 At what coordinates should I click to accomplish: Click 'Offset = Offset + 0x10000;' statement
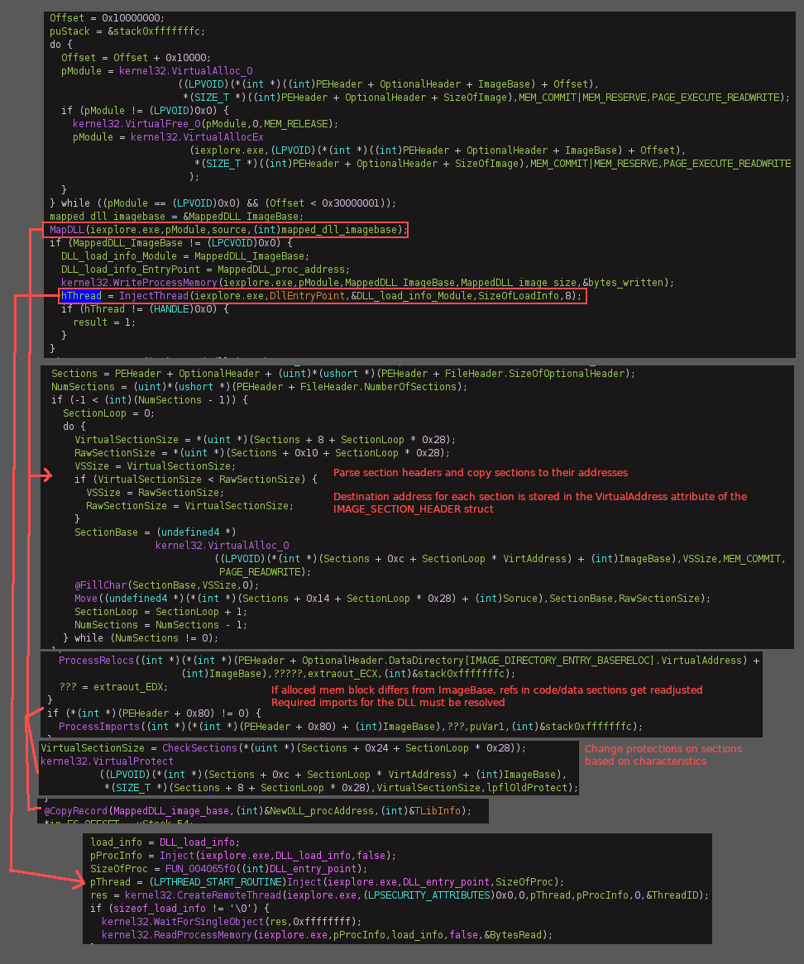point(136,58)
